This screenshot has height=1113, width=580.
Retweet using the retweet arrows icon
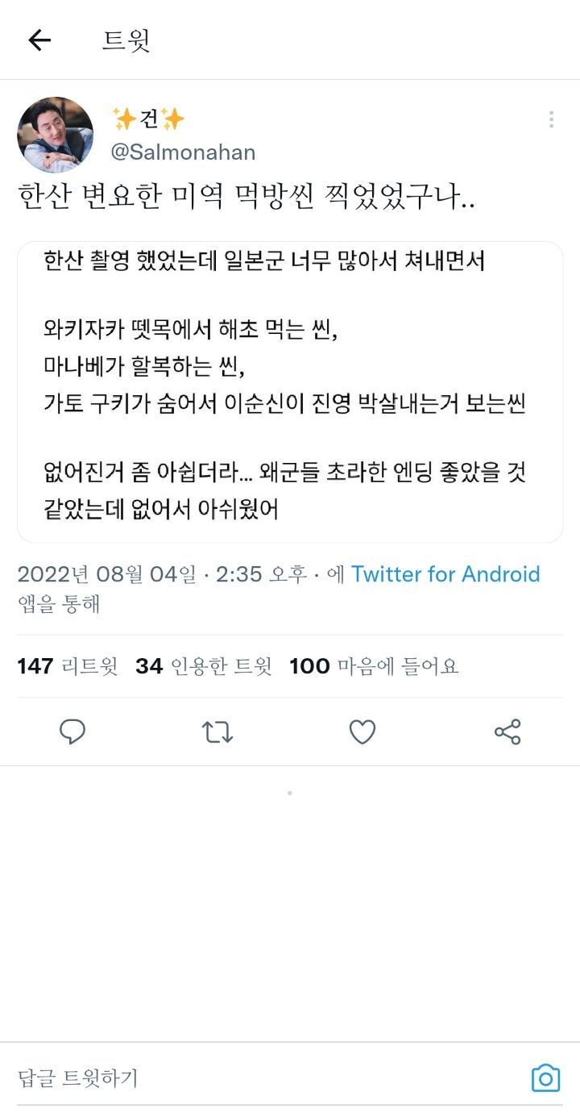coord(217,732)
